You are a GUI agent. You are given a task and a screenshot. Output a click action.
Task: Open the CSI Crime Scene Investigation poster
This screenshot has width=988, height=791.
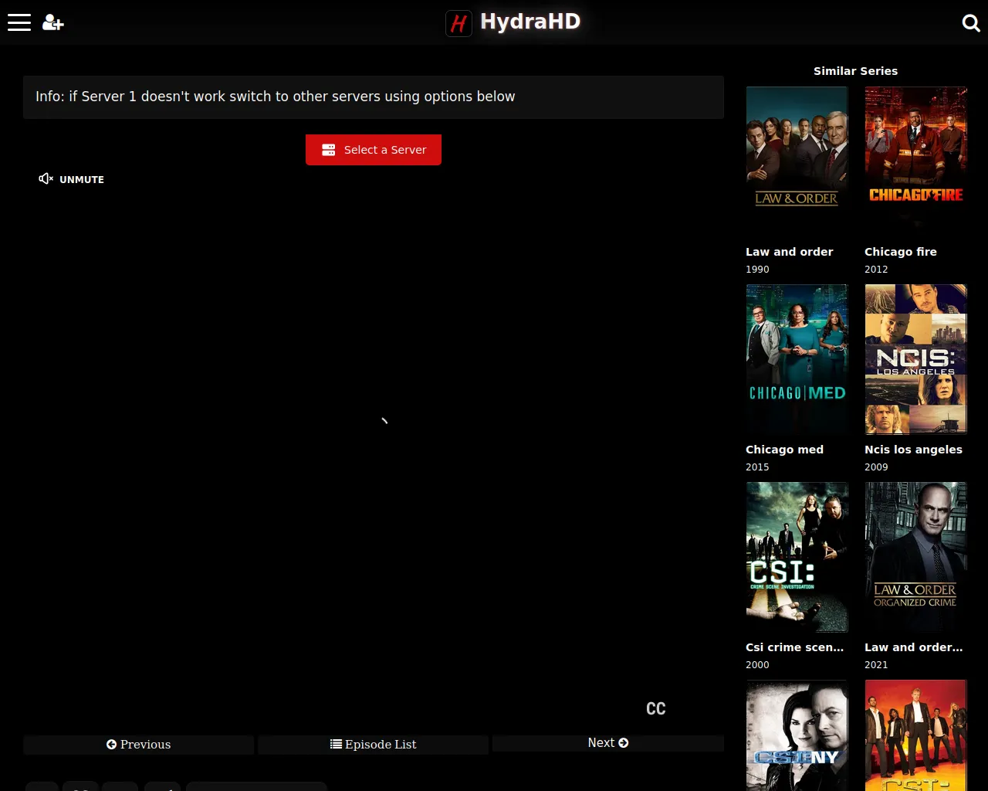(797, 557)
